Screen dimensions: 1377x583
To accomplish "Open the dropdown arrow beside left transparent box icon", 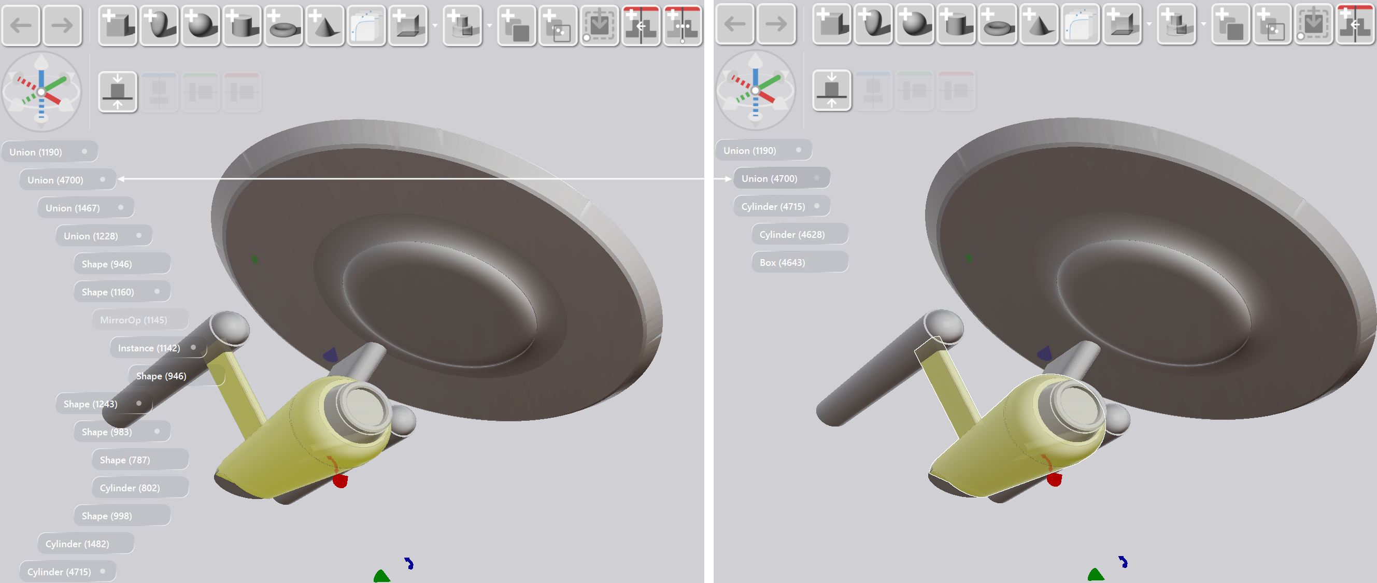I will (435, 25).
